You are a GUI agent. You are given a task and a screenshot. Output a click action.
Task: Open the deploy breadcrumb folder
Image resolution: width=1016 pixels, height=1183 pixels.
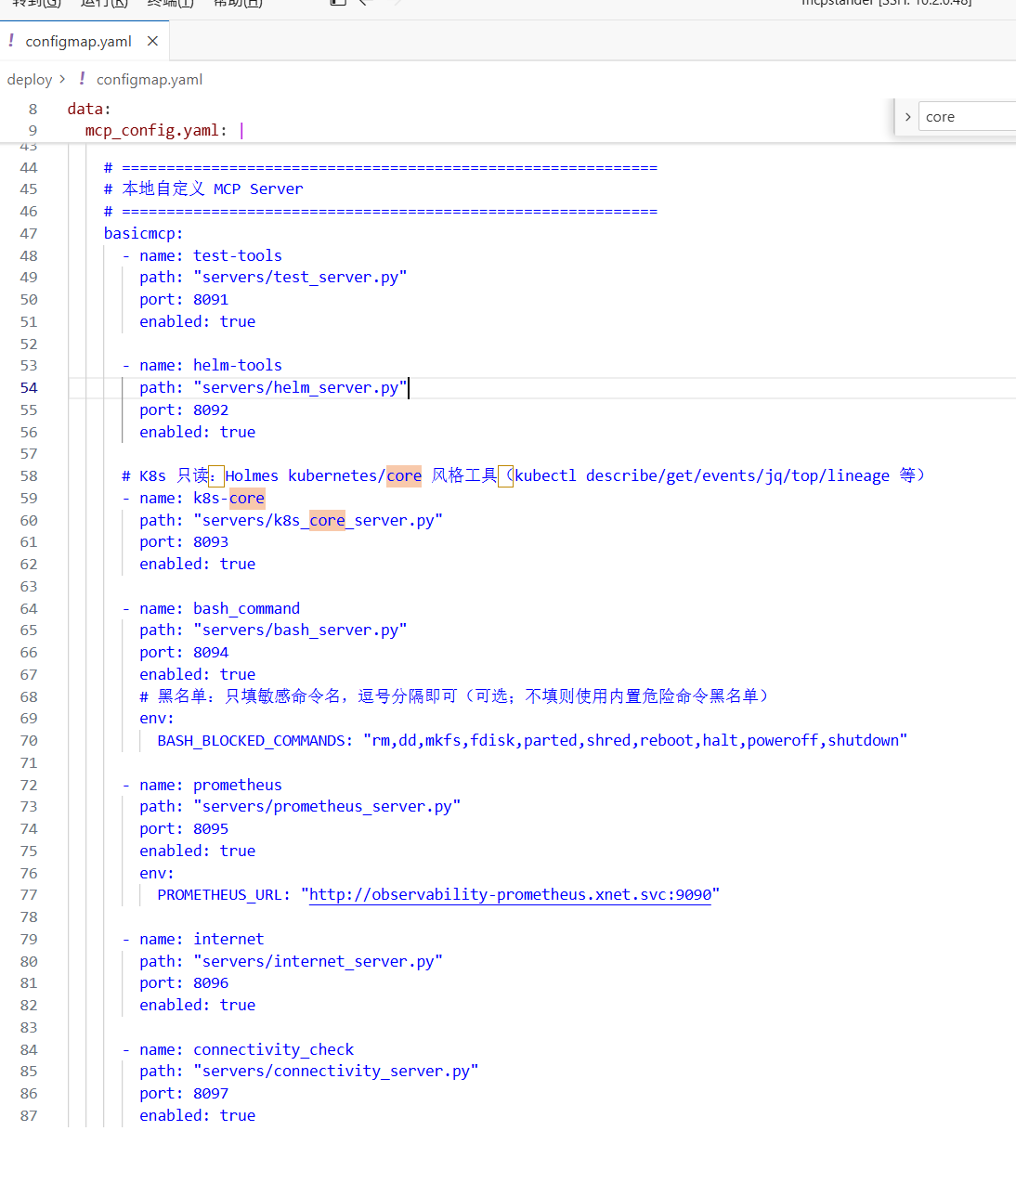coord(30,80)
